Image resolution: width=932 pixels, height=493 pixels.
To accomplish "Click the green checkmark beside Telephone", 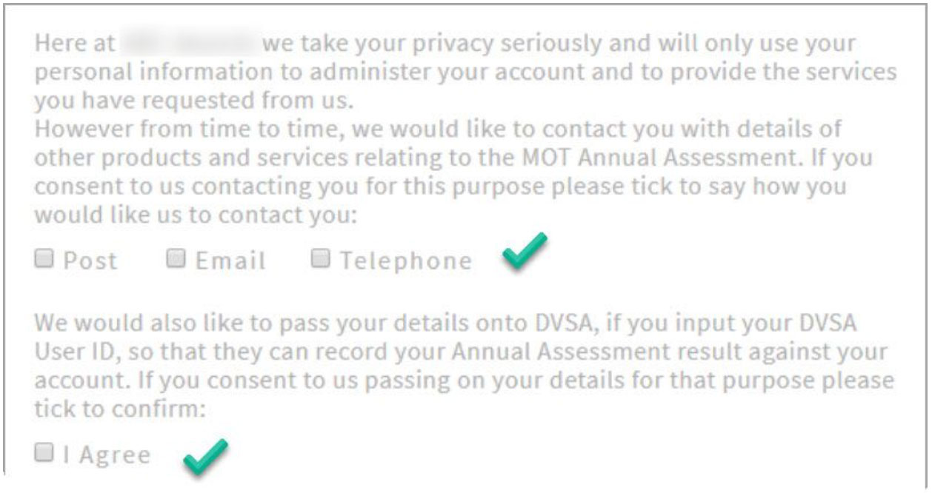I will (x=525, y=252).
